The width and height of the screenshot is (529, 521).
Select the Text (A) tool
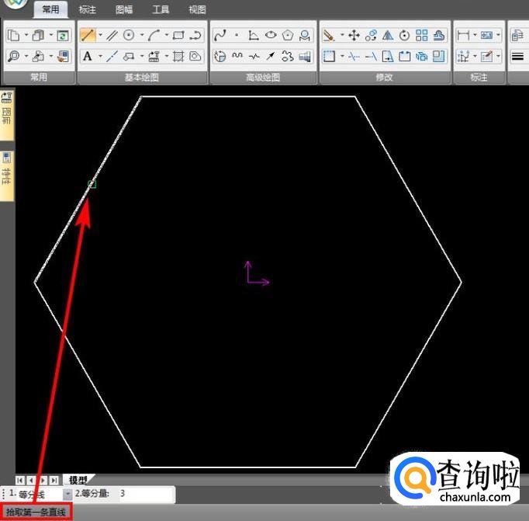tap(88, 56)
